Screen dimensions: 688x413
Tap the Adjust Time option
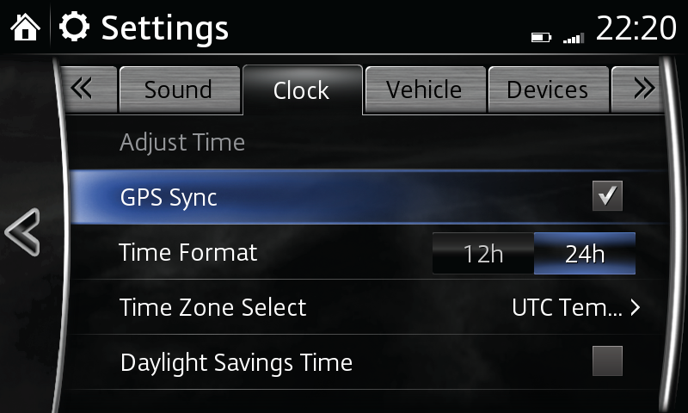point(182,142)
